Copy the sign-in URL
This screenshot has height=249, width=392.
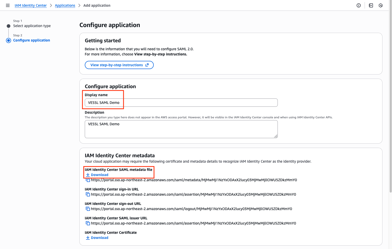click(88, 194)
